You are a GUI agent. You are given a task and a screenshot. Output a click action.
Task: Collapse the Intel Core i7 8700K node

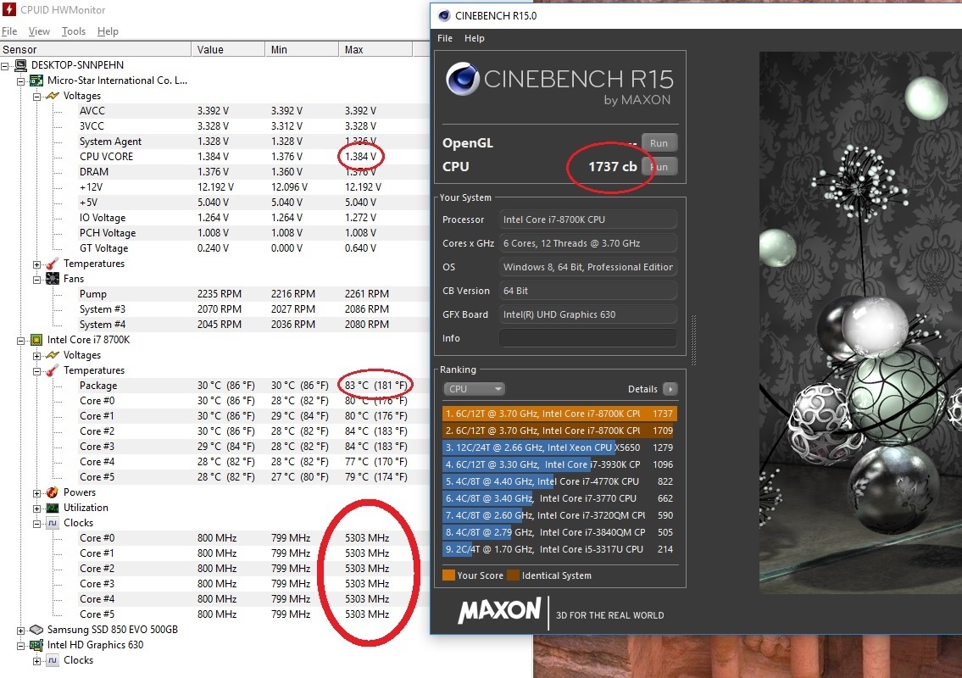point(21,341)
